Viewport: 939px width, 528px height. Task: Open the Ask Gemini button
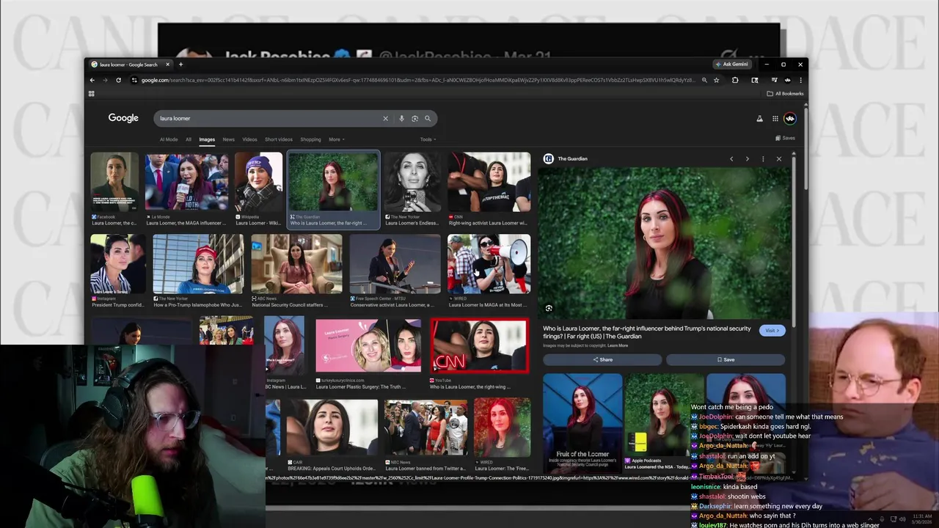click(x=732, y=65)
